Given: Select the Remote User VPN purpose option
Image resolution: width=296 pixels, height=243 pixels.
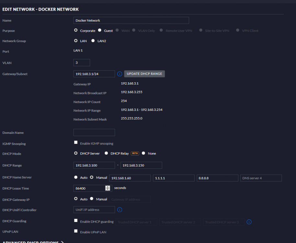Looking at the screenshot, I should (161, 30).
